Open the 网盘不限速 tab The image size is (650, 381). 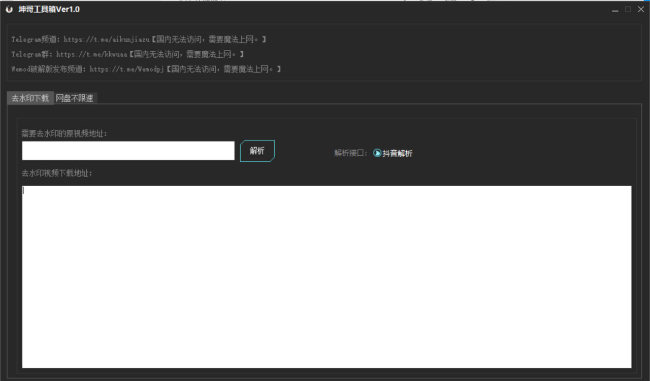(x=75, y=98)
